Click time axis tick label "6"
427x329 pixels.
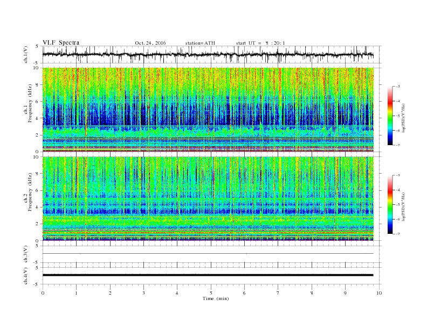pos(244,293)
